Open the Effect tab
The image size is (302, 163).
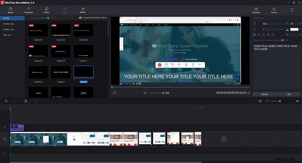[46, 10]
